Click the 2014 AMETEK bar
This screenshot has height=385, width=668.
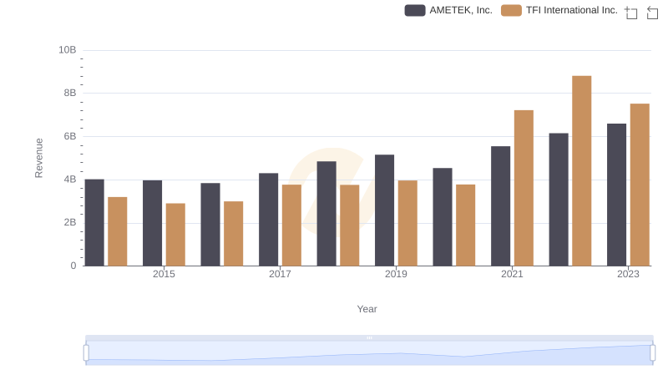pyautogui.click(x=94, y=222)
